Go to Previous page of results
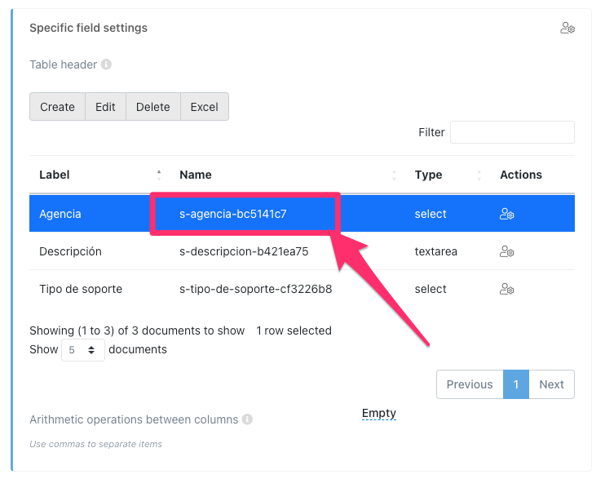This screenshot has height=479, width=605. click(x=469, y=384)
